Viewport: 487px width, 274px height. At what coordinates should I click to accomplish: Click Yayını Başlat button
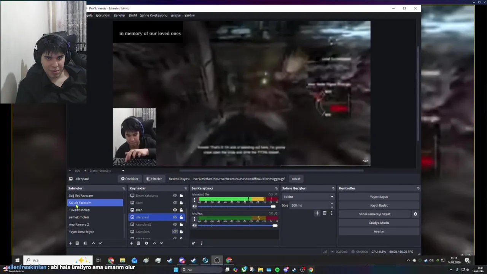coord(379,197)
